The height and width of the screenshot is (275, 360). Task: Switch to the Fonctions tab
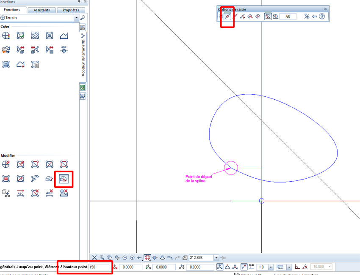[12, 10]
